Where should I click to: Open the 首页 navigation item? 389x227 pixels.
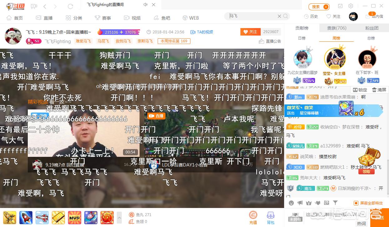14,18
